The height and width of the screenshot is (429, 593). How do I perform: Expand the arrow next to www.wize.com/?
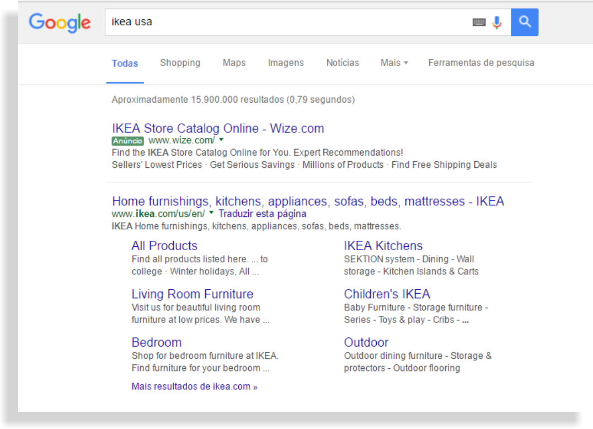click(221, 140)
